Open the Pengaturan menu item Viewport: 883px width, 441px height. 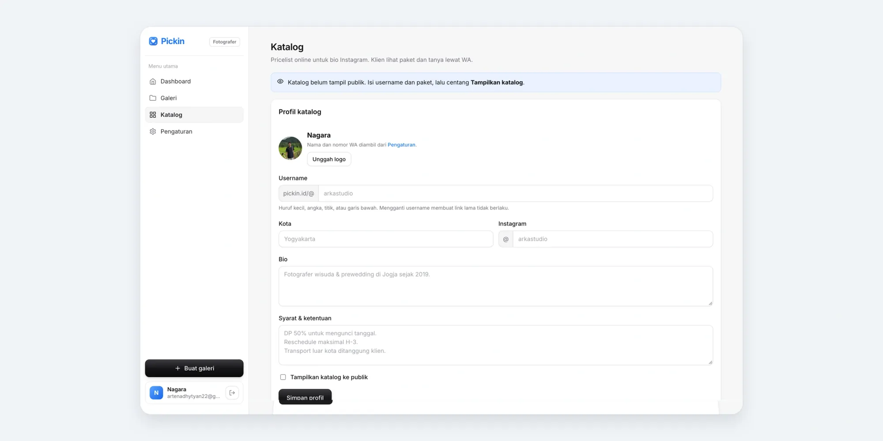[x=194, y=131]
